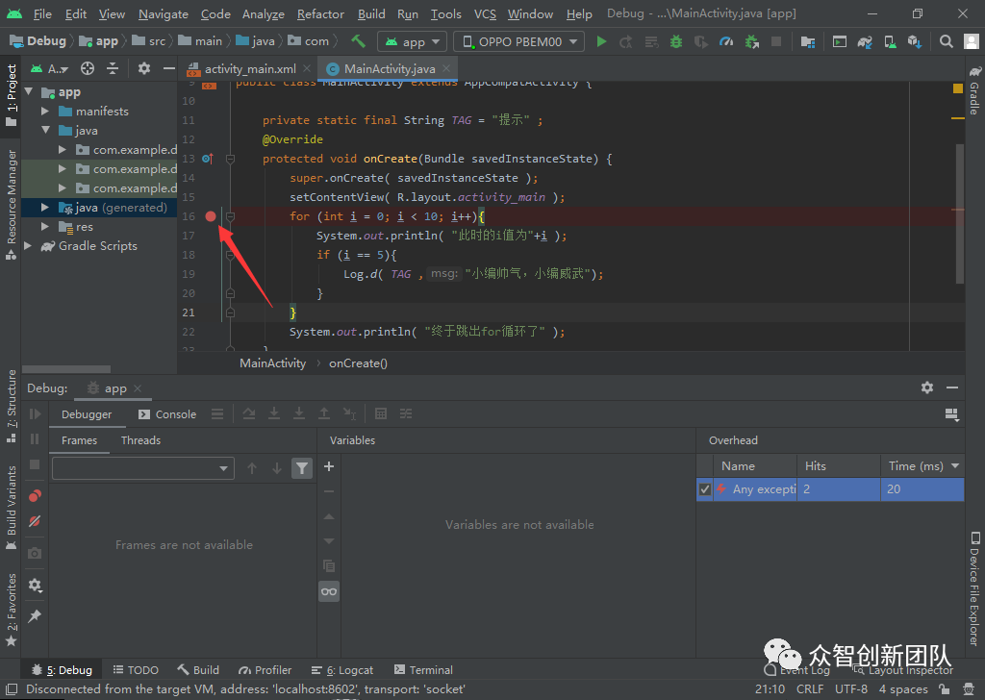
Task: Click View Breakpoints icon in Debug sidebar
Action: pos(35,496)
